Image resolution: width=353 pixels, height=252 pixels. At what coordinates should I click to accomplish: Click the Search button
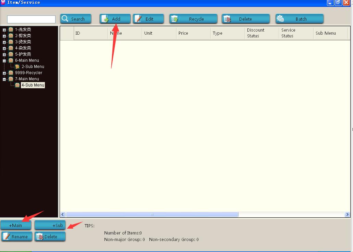pos(76,19)
